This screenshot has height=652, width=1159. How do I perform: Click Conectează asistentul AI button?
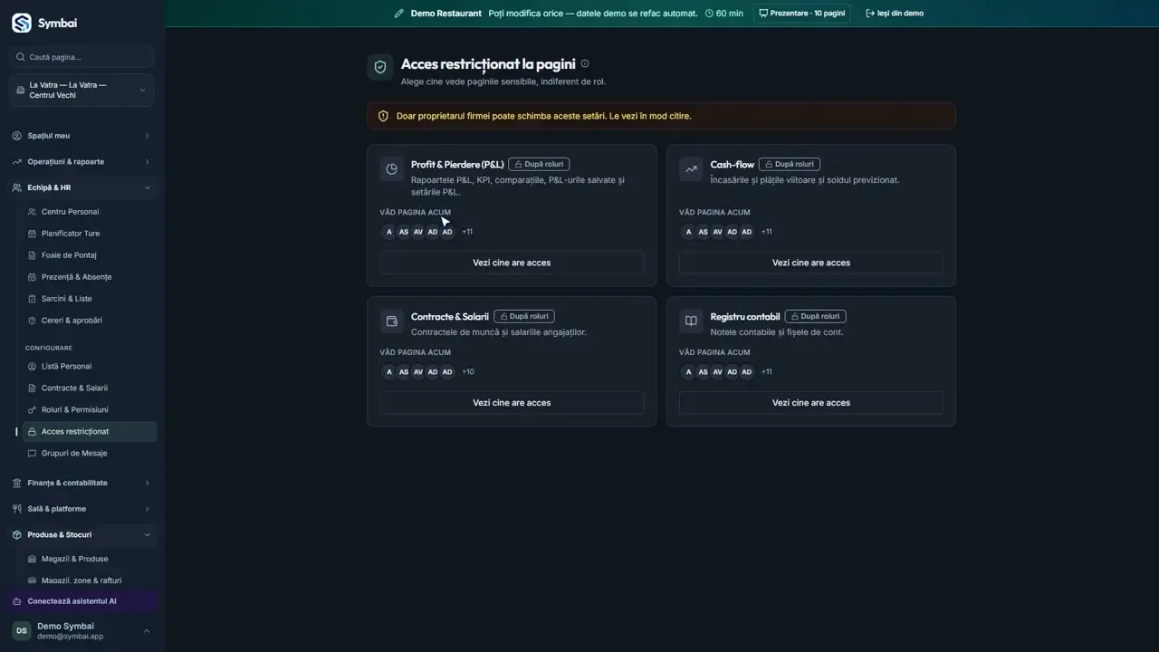[x=81, y=601]
